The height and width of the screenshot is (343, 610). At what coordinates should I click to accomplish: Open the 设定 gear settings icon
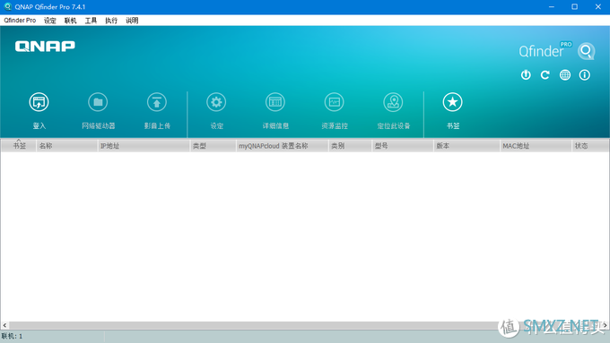coord(216,102)
